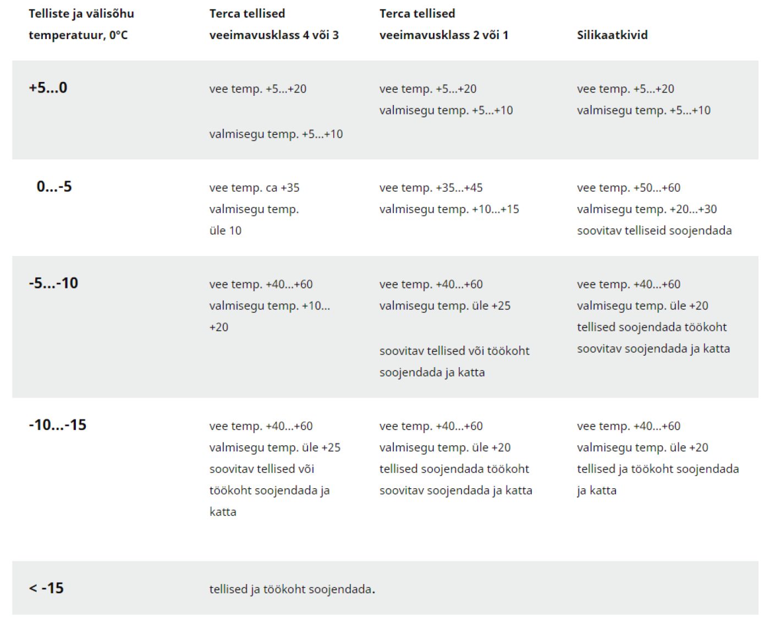Select the '0...-5' temperature row label
Image resolution: width=770 pixels, height=617 pixels.
point(54,187)
